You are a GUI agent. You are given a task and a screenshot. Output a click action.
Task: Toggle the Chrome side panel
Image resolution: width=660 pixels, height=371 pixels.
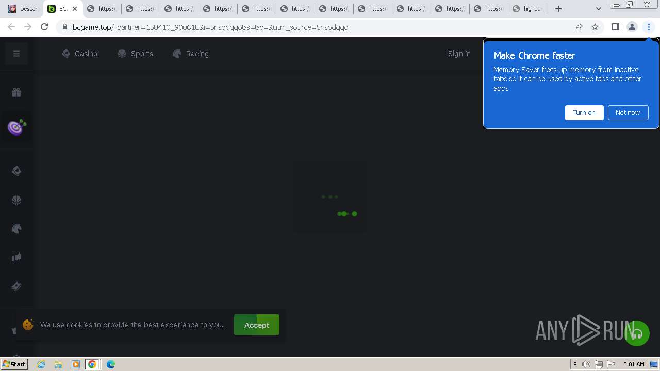pos(615,27)
